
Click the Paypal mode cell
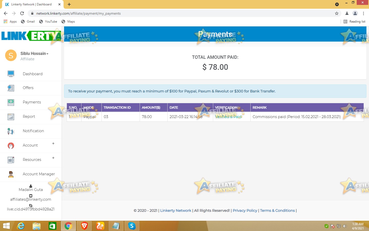pyautogui.click(x=91, y=117)
